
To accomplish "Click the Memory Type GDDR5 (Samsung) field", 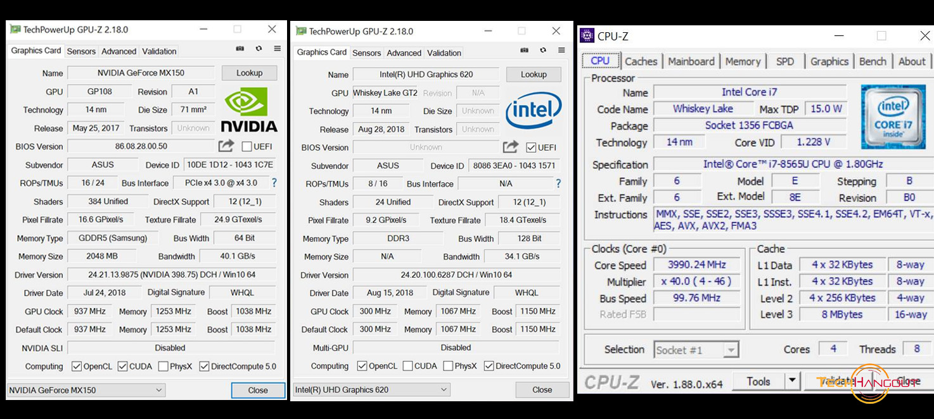I will (x=113, y=238).
